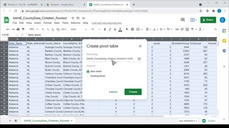This screenshot has width=229, height=128.
Task: Show all sheets list icon
Action: pyautogui.click(x=16, y=121)
